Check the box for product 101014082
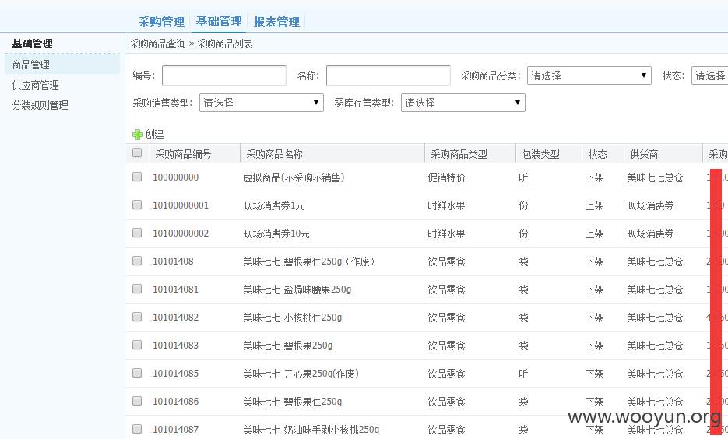Image resolution: width=728 pixels, height=439 pixels. (137, 317)
